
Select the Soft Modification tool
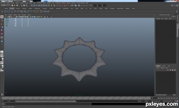point(2,41)
